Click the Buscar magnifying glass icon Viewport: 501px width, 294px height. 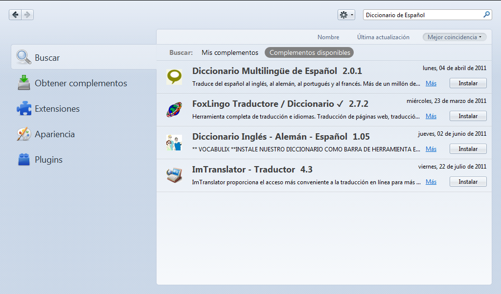click(23, 57)
